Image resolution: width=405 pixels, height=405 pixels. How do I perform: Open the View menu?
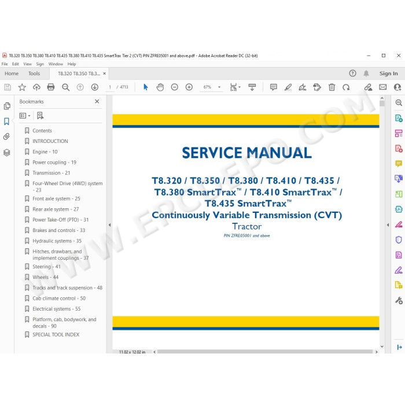(x=27, y=64)
